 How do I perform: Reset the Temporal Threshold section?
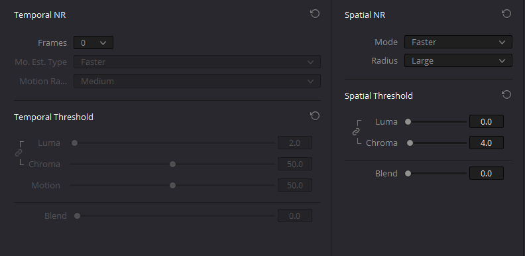pos(315,116)
